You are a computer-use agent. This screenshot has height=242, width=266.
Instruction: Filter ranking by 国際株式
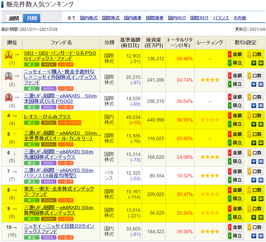(x=111, y=18)
